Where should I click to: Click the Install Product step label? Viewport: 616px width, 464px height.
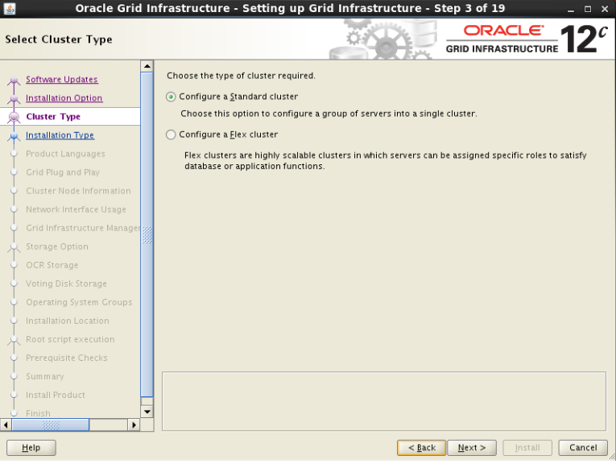pos(55,395)
